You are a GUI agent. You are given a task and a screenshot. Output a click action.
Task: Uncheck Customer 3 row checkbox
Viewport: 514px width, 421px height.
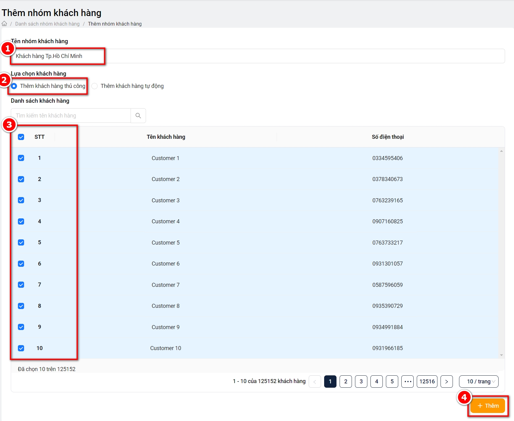[x=21, y=200]
